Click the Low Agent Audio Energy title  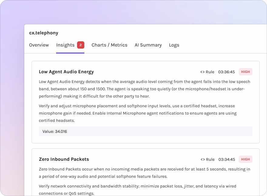point(66,72)
